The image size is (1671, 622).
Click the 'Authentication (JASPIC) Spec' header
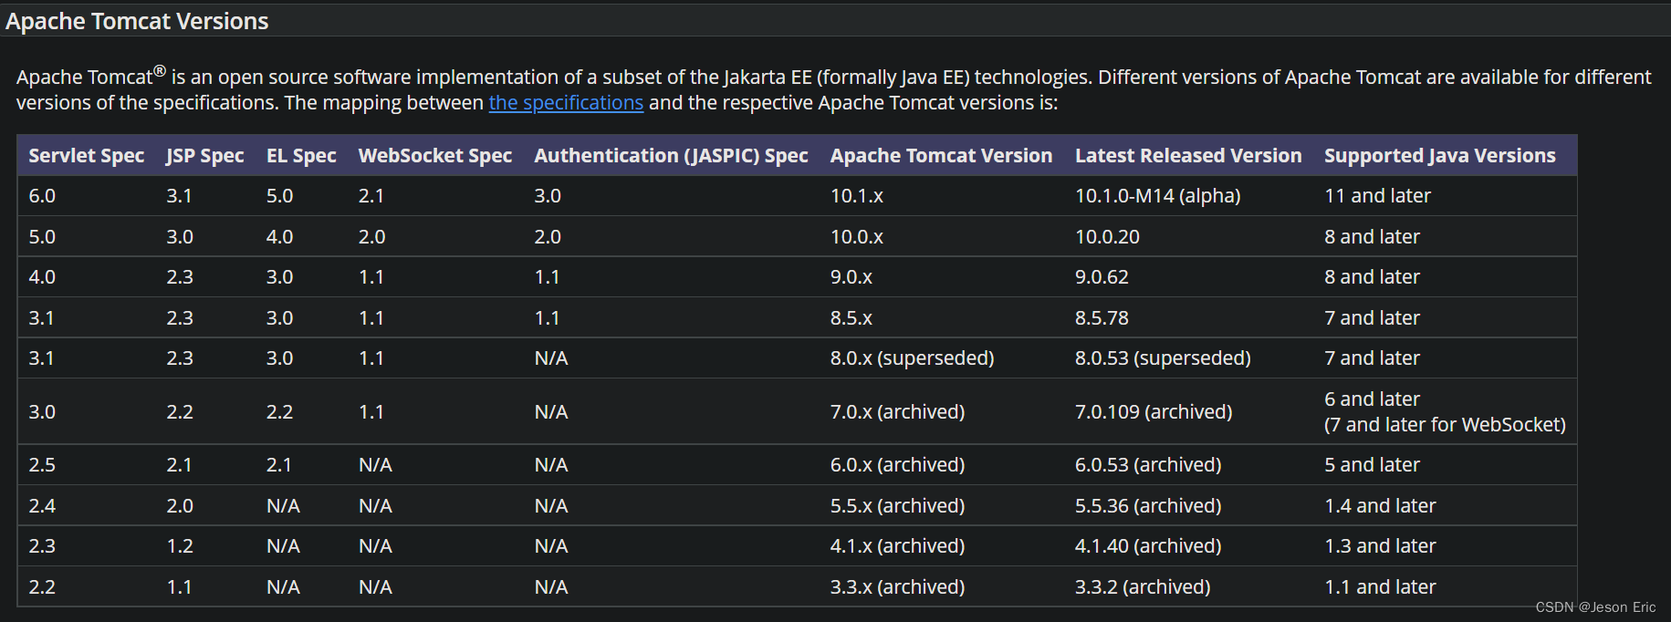tap(672, 156)
